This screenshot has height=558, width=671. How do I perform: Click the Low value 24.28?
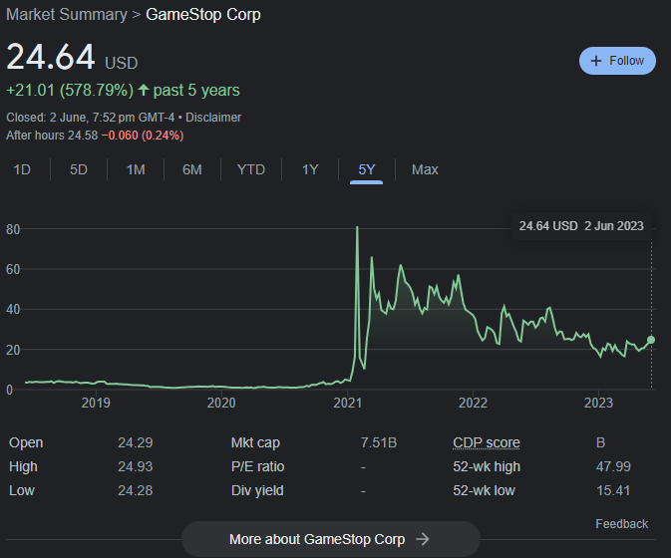tap(136, 490)
